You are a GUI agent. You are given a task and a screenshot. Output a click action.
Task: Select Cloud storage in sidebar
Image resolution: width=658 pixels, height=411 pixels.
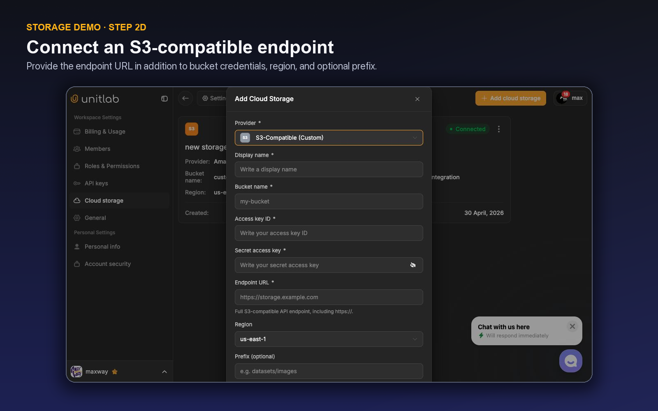119,201
